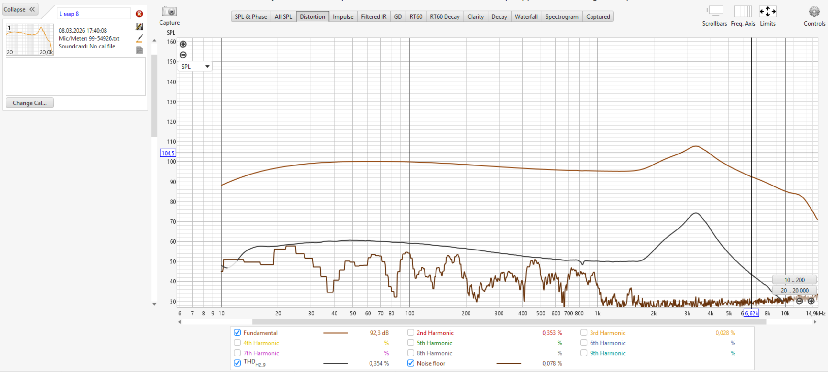Enable the 2nd Harmonic checkbox
The image size is (828, 372).
point(410,333)
